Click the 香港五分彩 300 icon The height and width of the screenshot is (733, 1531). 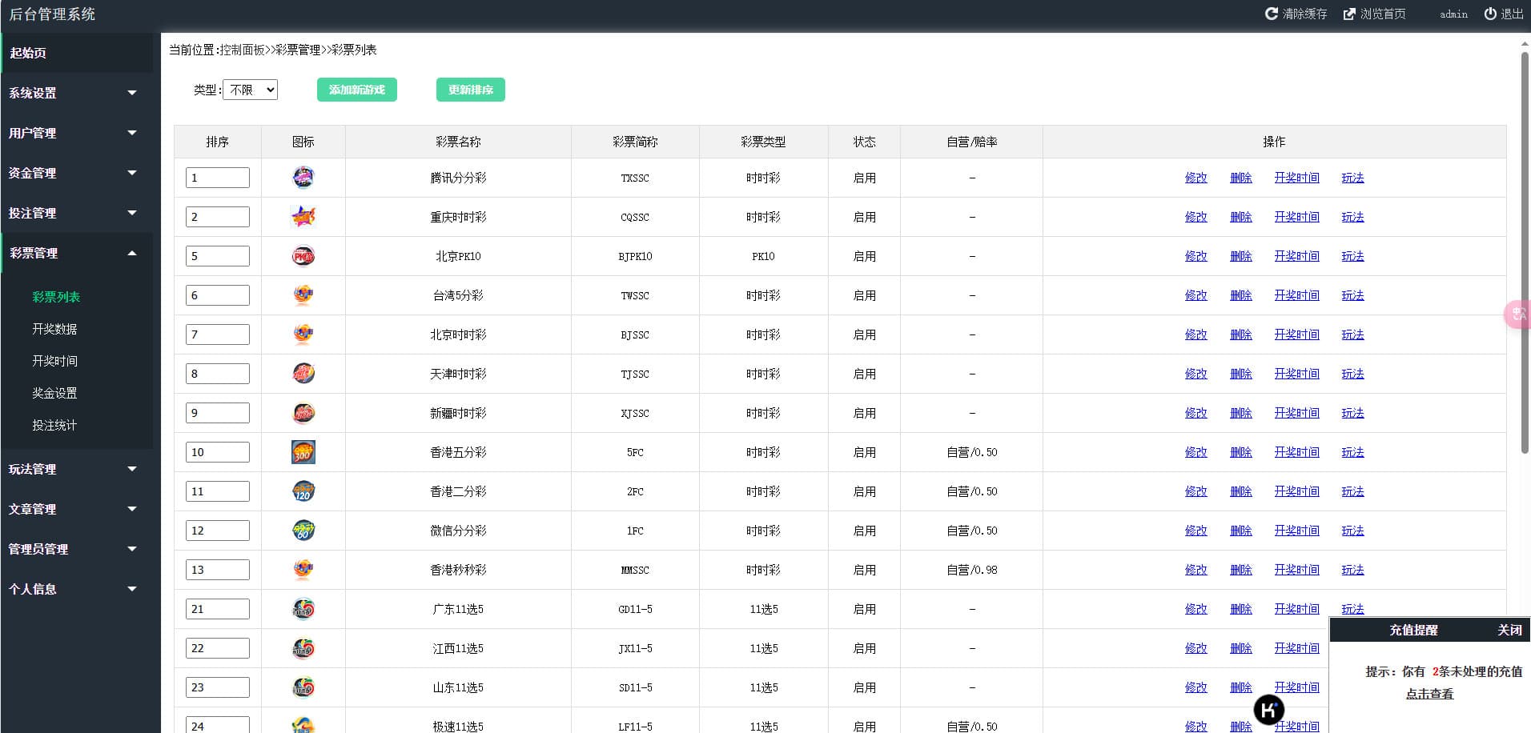click(303, 452)
